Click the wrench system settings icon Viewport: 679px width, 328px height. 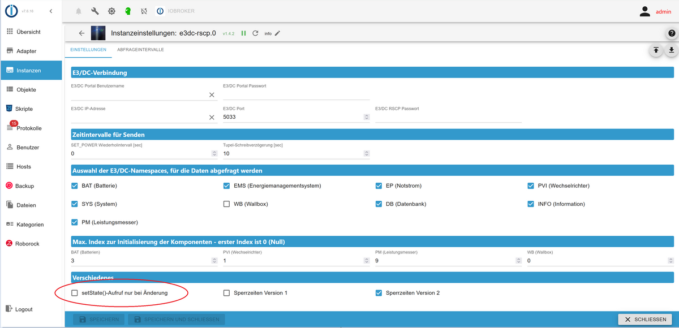pyautogui.click(x=95, y=11)
